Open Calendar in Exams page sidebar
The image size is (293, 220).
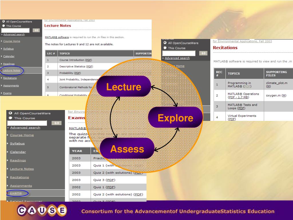(18, 152)
